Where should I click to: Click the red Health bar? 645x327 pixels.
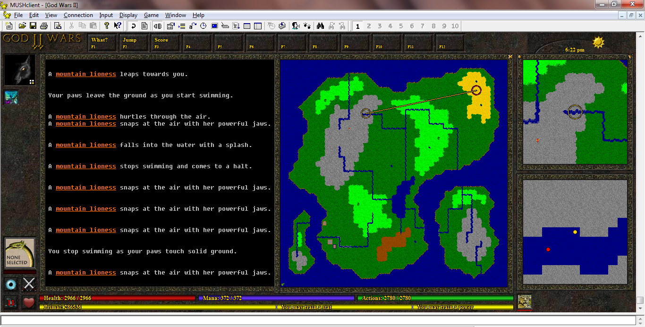117,298
